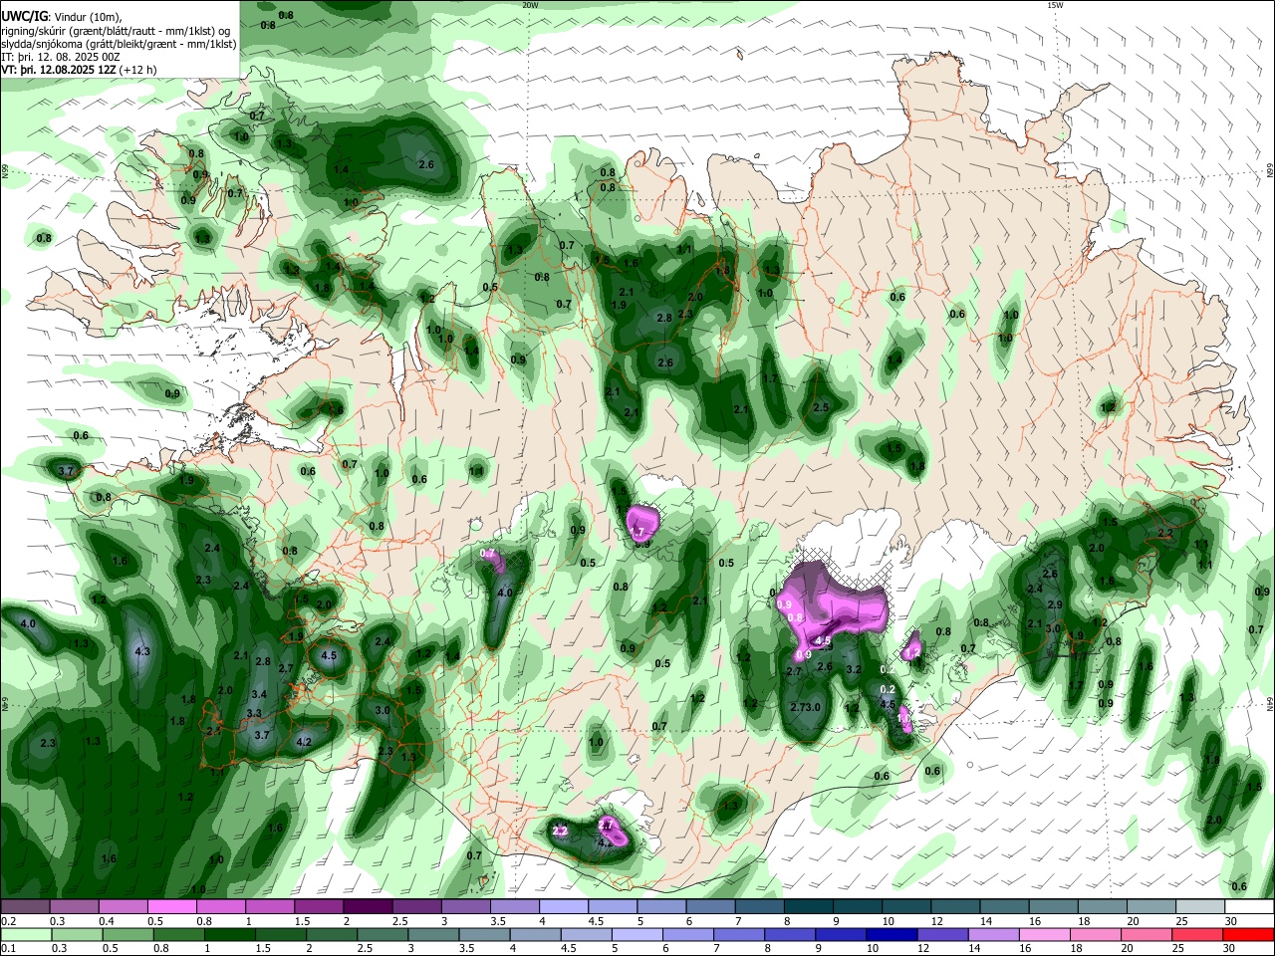1275x956 pixels.
Task: Pick the purple snow swatch labeled 1.5
Action: [x=319, y=907]
